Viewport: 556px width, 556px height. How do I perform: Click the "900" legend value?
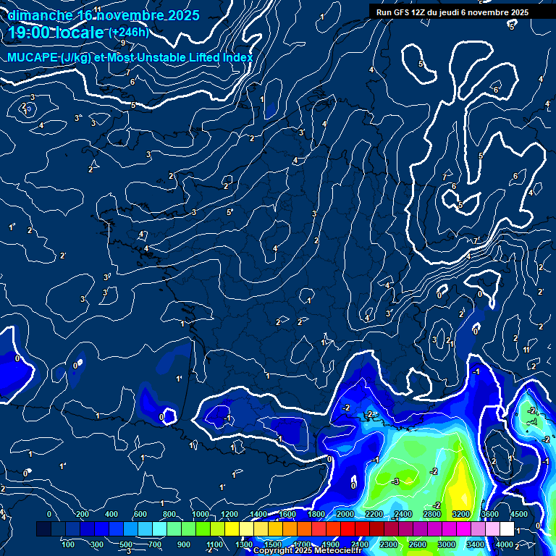184,544
